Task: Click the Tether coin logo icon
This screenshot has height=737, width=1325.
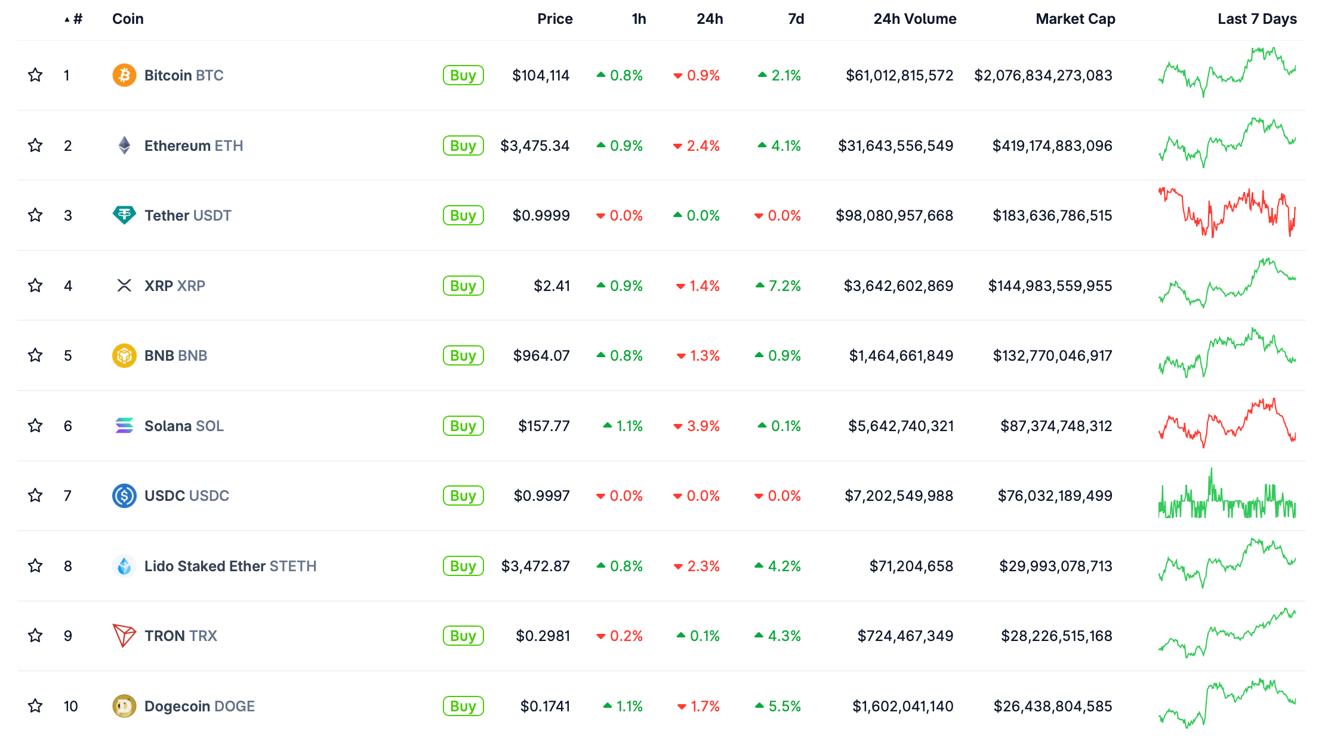Action: 124,215
